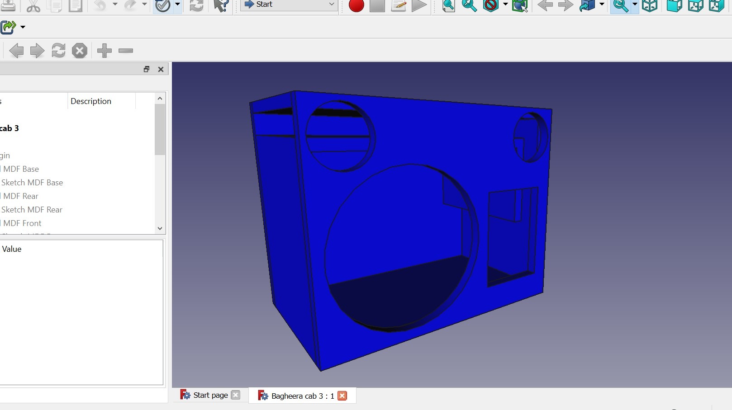Set the Top view cube icon

(695, 5)
